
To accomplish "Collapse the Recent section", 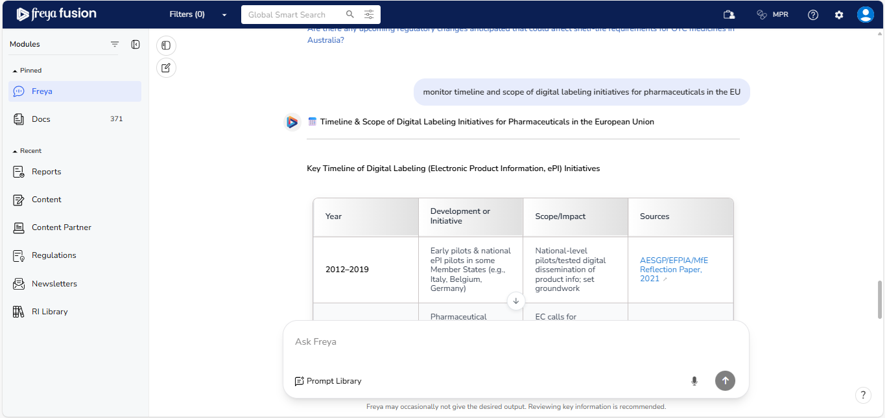I will (x=16, y=151).
